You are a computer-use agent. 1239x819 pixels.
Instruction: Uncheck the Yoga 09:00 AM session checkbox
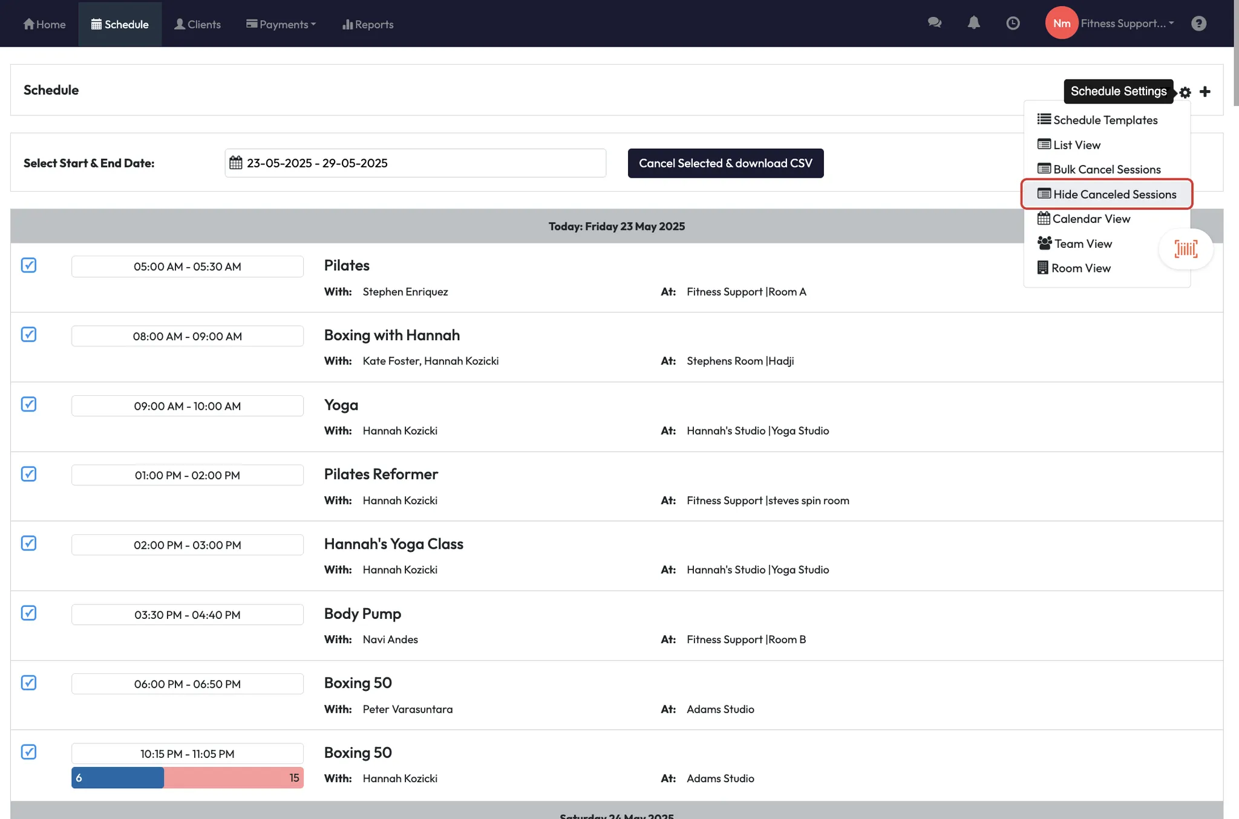tap(28, 404)
